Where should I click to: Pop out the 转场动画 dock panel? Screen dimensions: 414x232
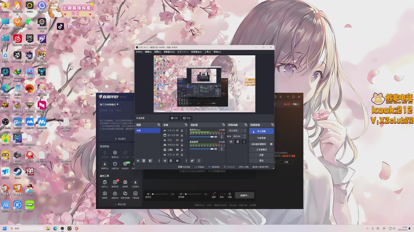point(246,125)
